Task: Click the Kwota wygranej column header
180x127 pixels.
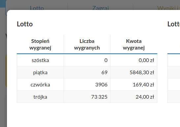Action: pyautogui.click(x=134, y=44)
